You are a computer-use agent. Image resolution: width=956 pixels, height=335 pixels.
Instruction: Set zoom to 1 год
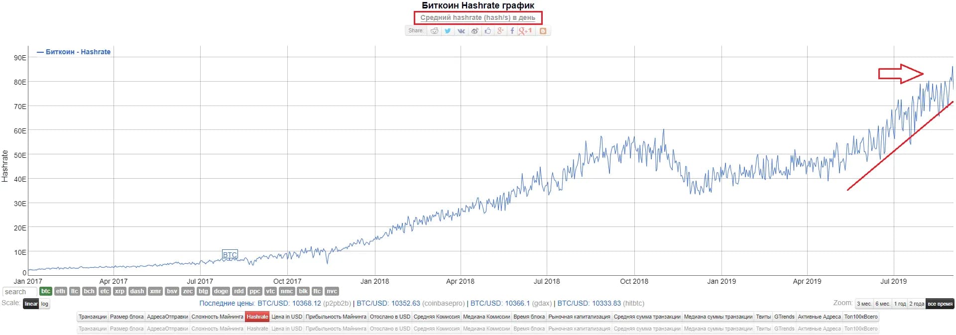coord(900,304)
